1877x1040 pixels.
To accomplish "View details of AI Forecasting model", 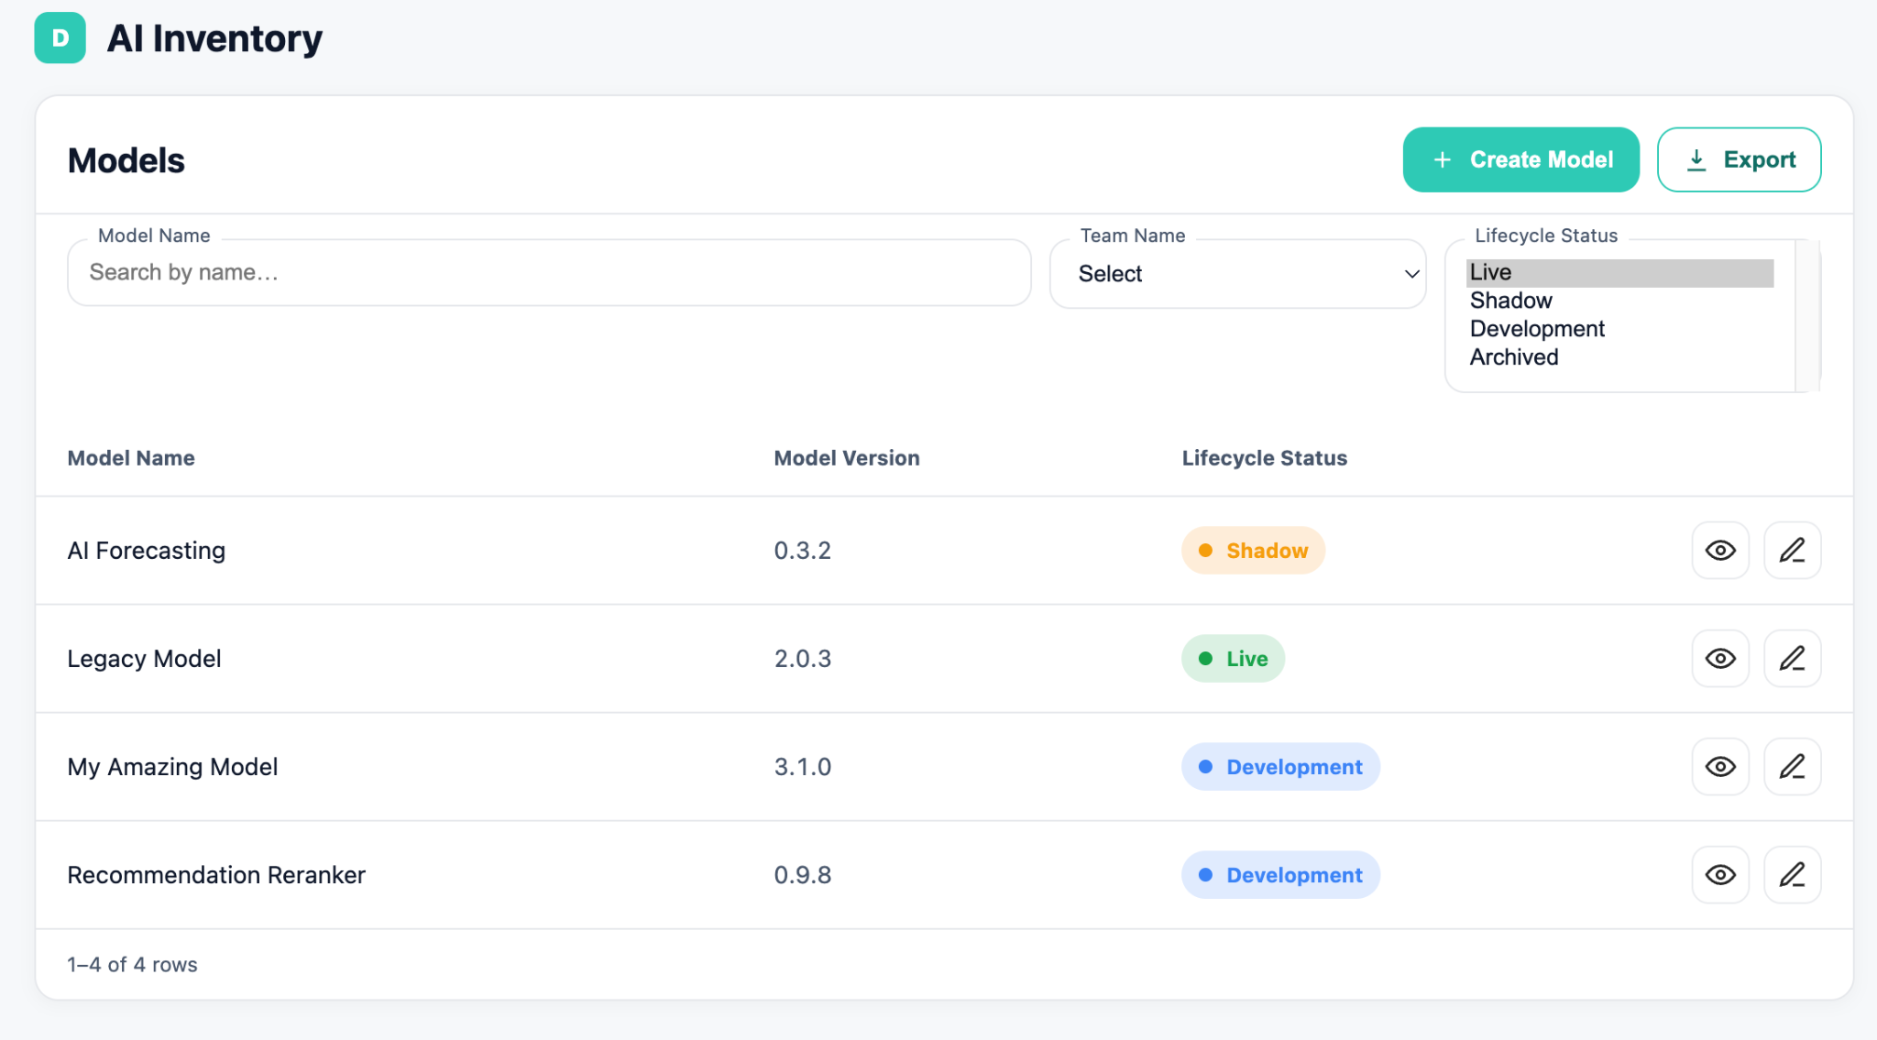I will pyautogui.click(x=1720, y=550).
